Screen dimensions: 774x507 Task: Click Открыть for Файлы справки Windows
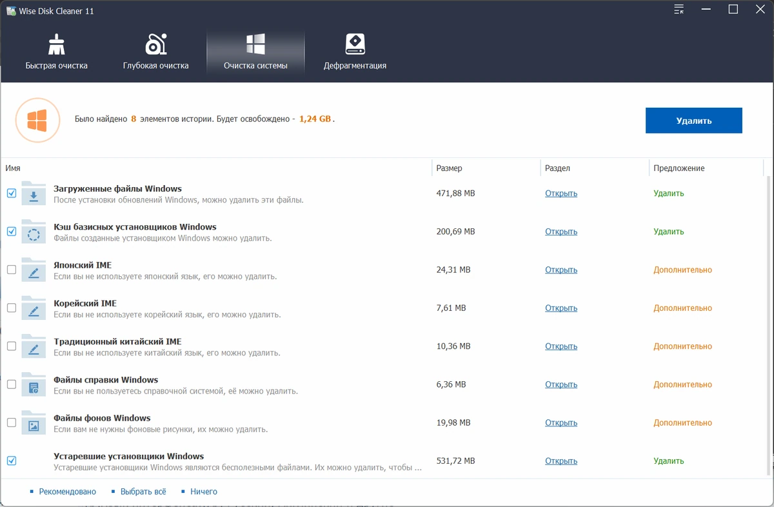pyautogui.click(x=561, y=384)
